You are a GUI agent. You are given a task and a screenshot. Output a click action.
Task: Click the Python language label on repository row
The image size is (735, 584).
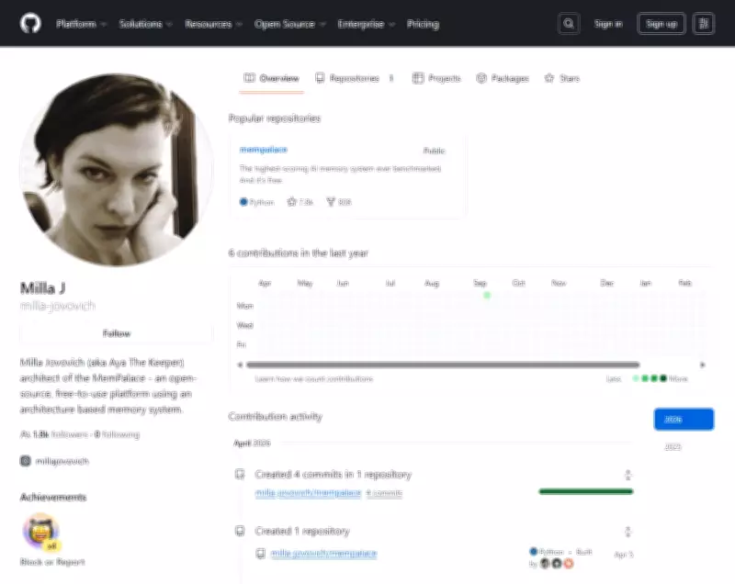point(547,552)
